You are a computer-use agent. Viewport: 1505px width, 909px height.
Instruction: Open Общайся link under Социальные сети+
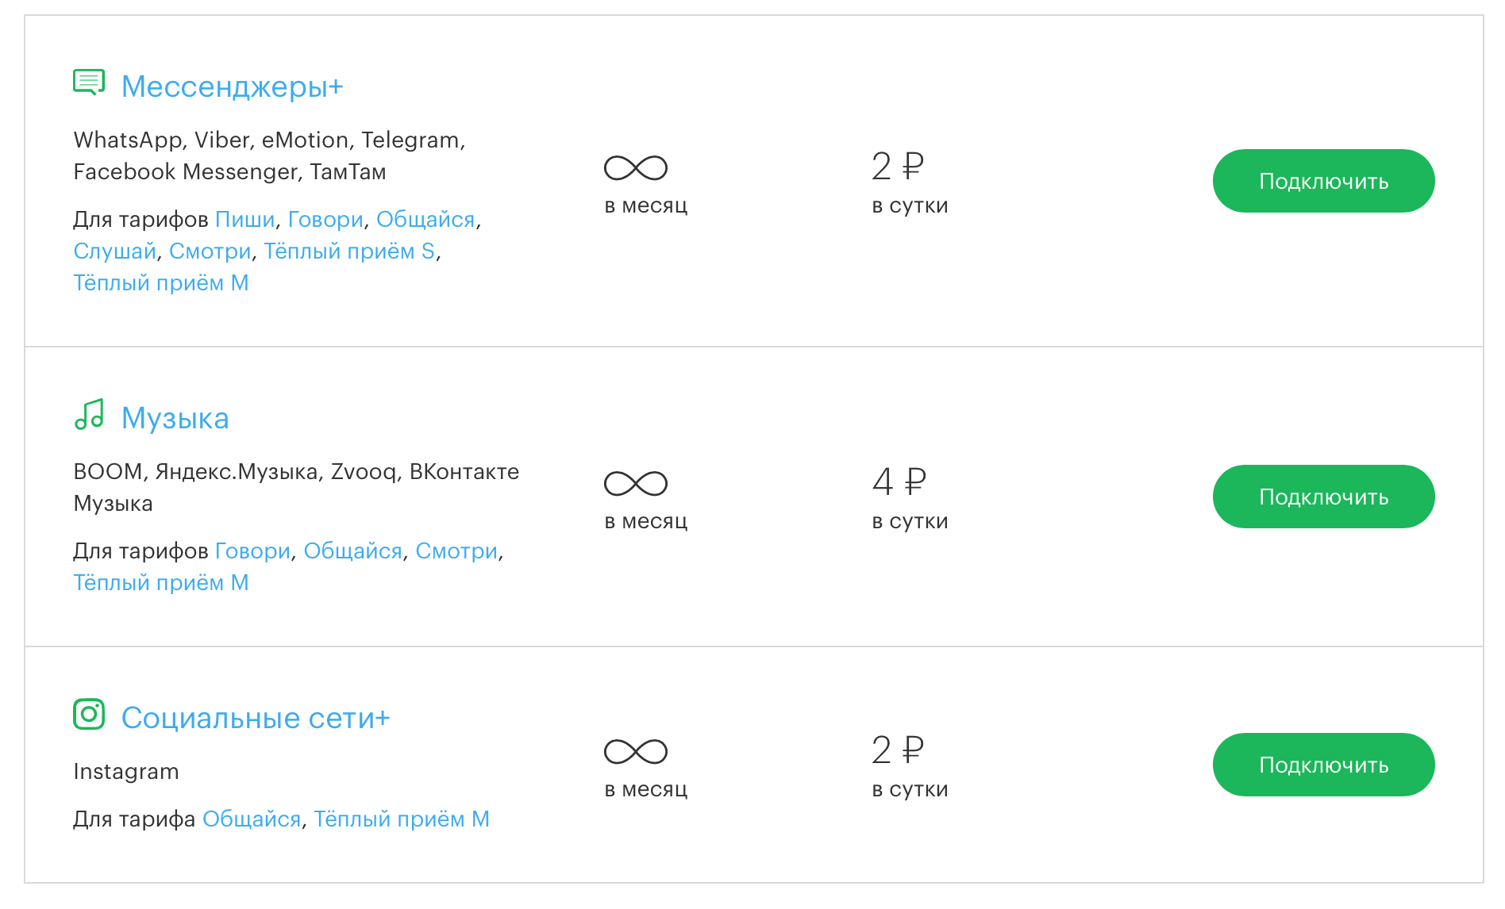(252, 819)
